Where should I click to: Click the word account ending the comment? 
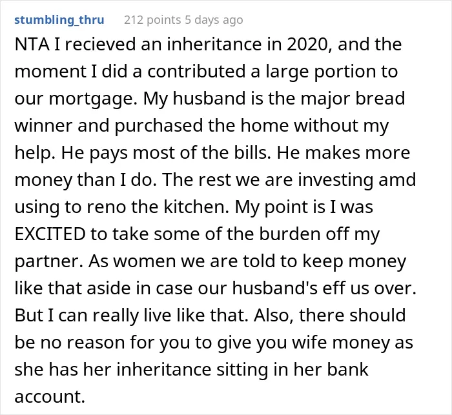[x=50, y=396]
